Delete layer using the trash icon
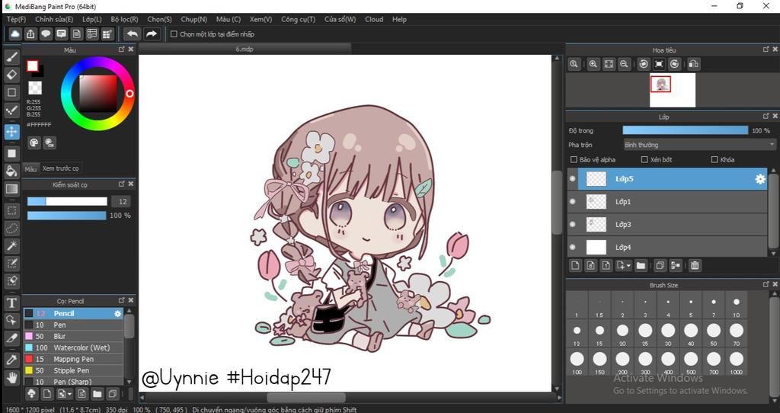 695,265
